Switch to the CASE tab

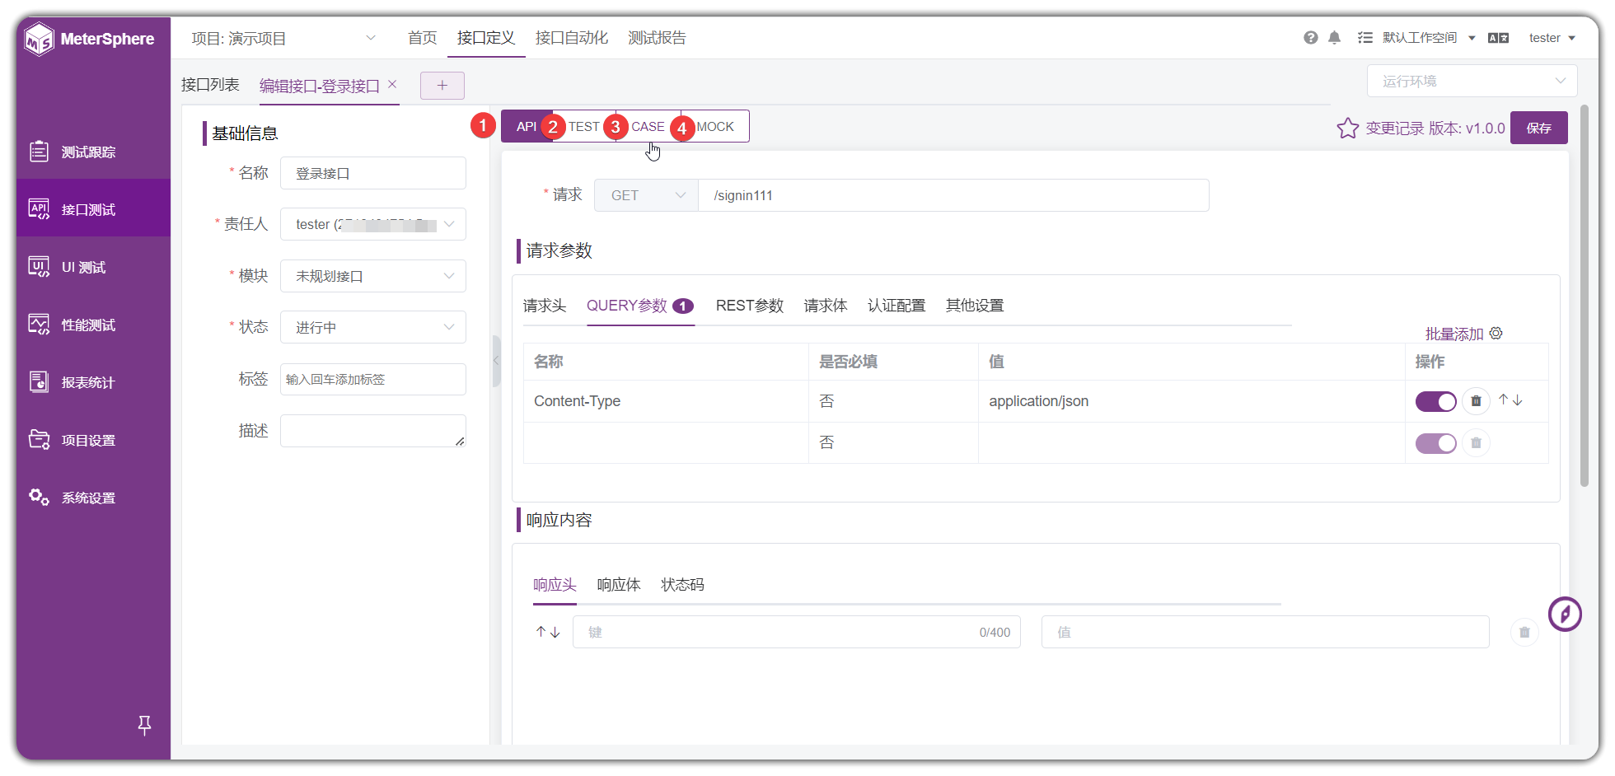pyautogui.click(x=648, y=126)
